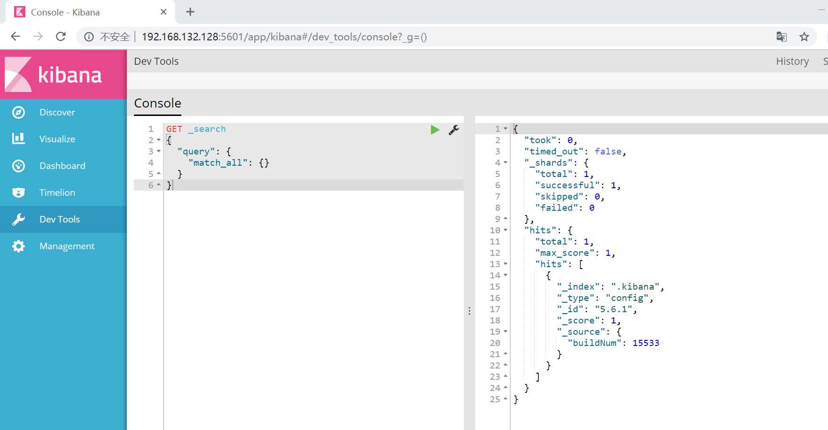Click the "failed": 0 response line
Image resolution: width=828 pixels, height=430 pixels.
(565, 207)
